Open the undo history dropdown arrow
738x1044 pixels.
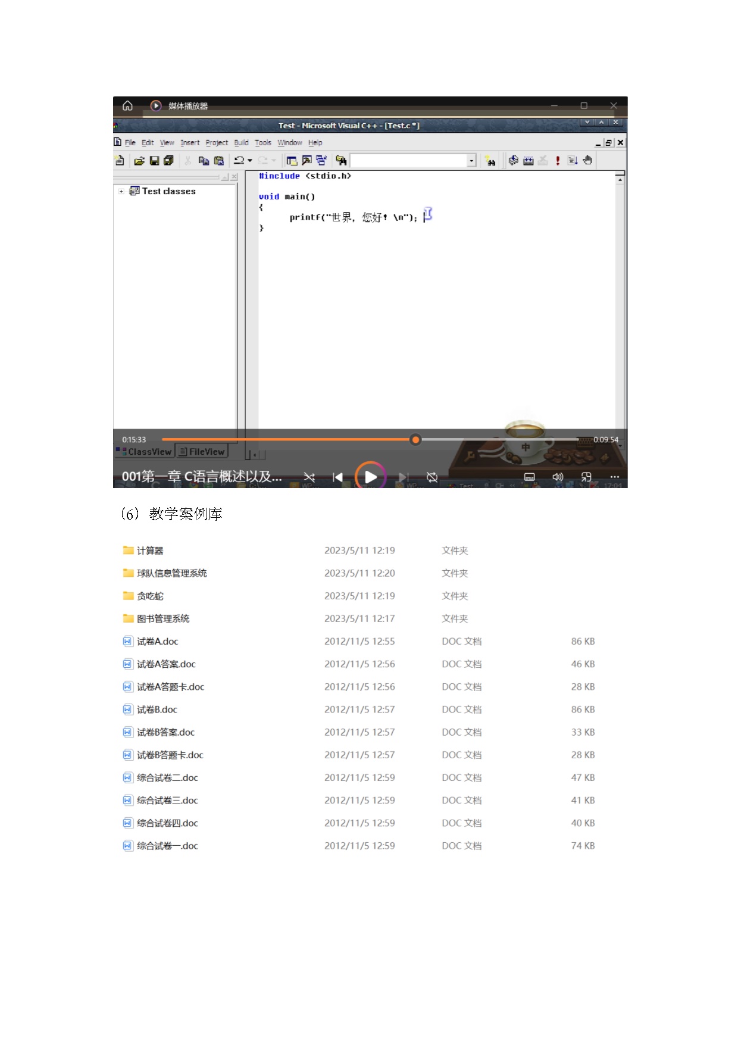(x=250, y=161)
